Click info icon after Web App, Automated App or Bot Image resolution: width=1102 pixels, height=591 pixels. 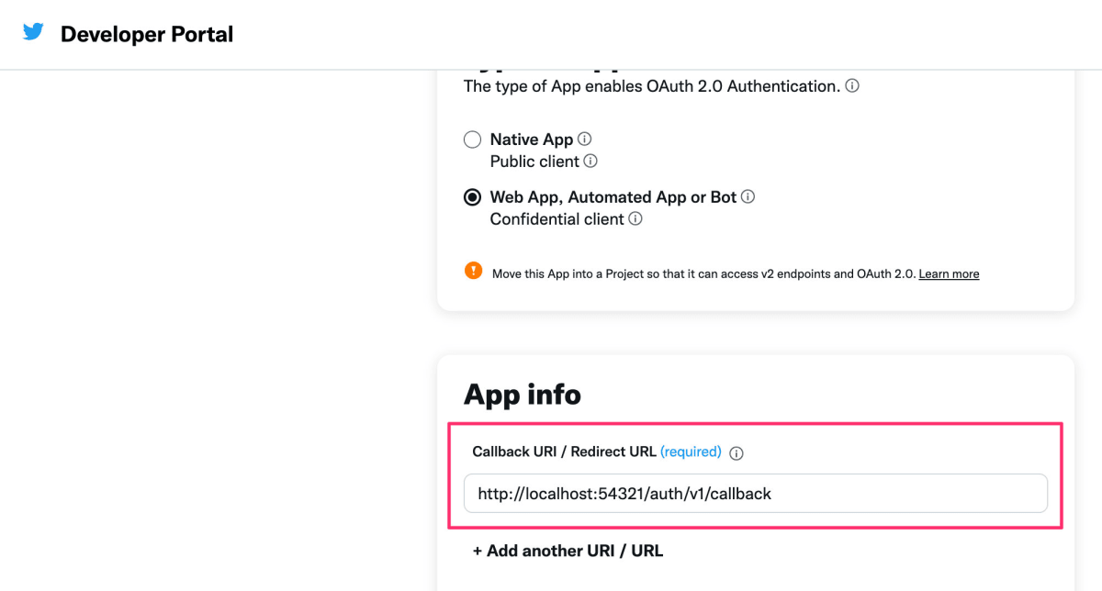click(748, 196)
